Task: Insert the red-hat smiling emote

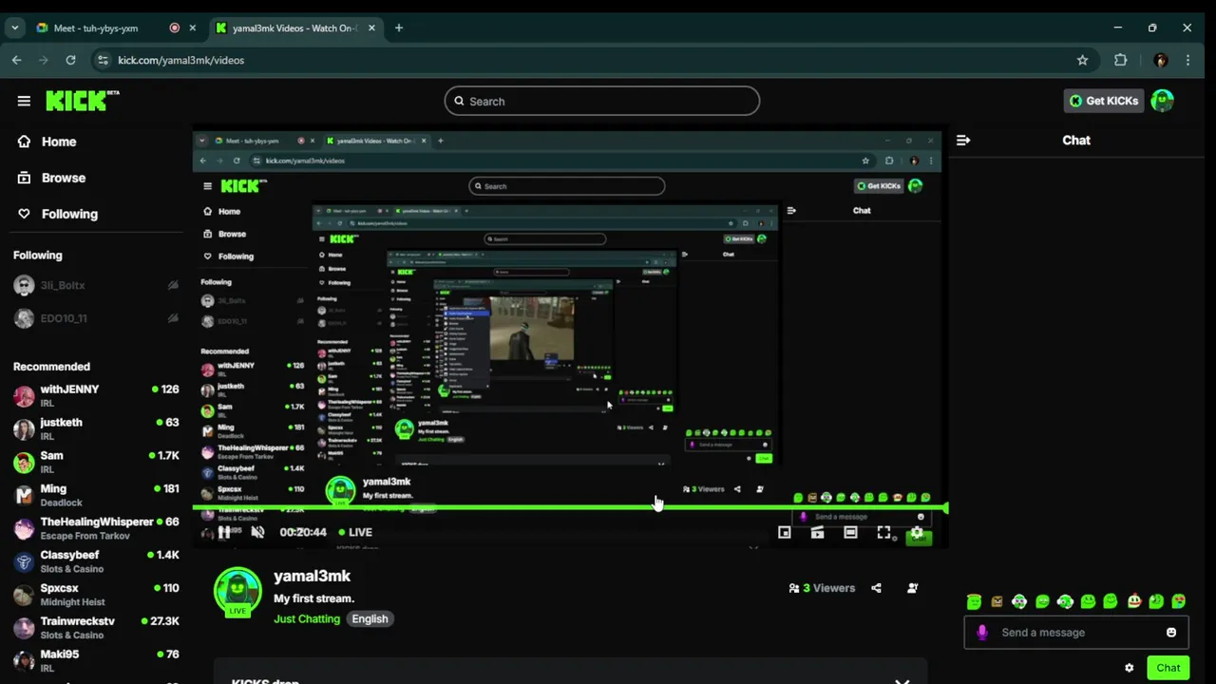Action: coord(1133,601)
